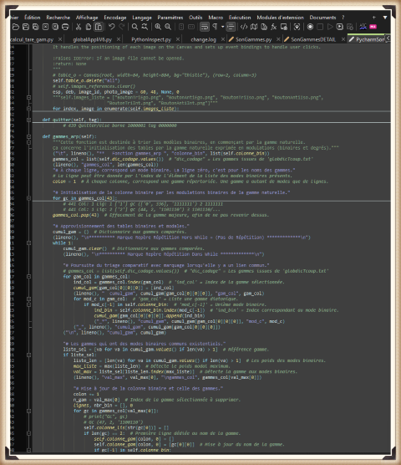Toggle the Document Map panel
This screenshot has width=401, height=465.
coord(254,27)
